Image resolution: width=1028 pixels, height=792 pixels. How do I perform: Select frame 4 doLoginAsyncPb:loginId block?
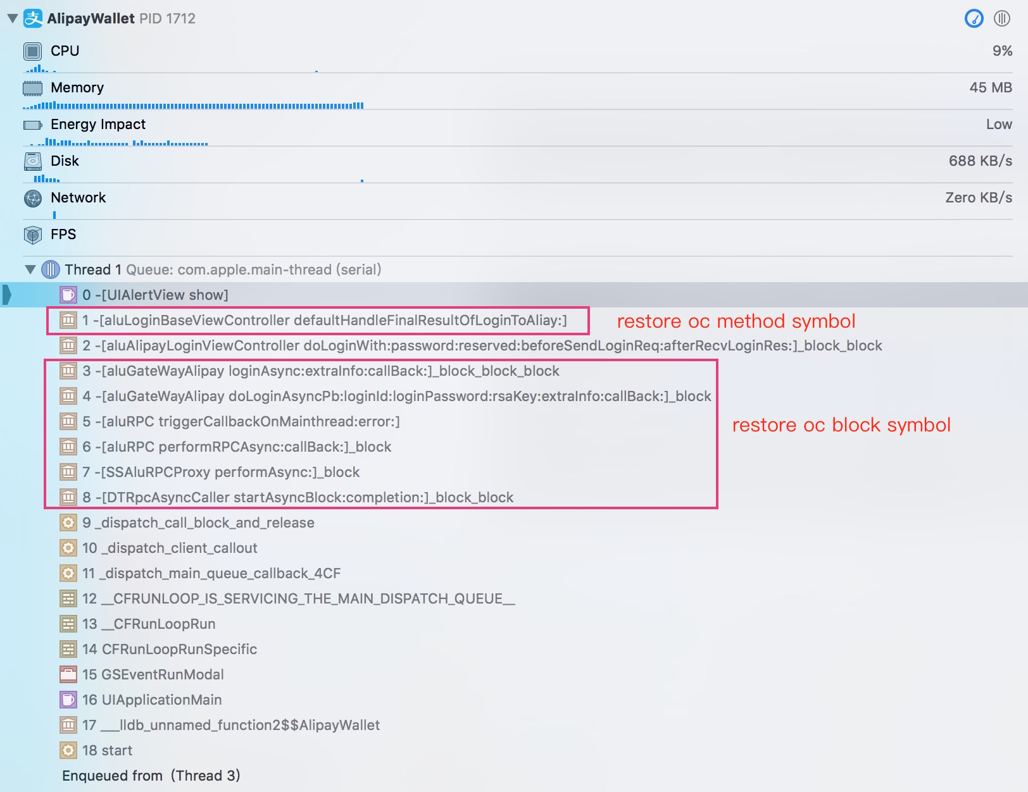point(514,396)
